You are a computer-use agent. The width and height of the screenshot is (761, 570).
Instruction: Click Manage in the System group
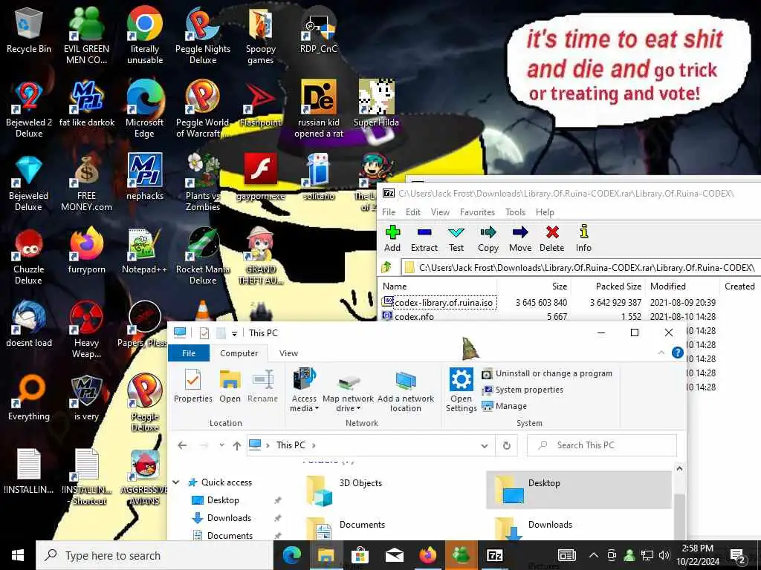coord(505,406)
